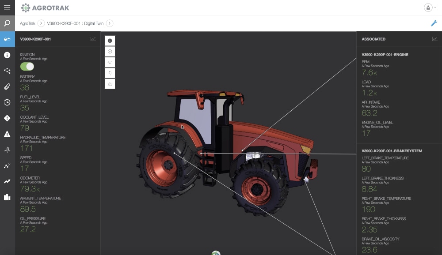
Task: Open the wrench configuration icon top right
Action: (434, 23)
